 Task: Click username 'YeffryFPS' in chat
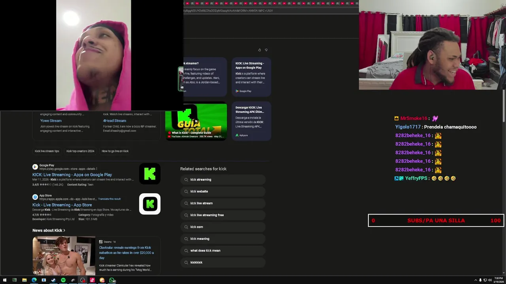click(x=416, y=178)
